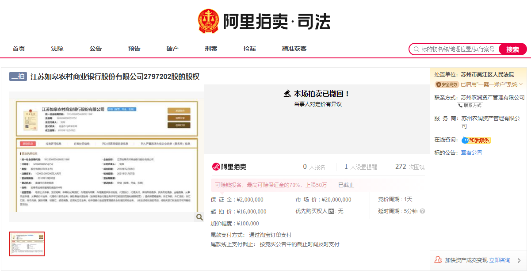The width and height of the screenshot is (531, 274).
Task: Click the 安全高效 shield badge
Action: click(x=447, y=84)
